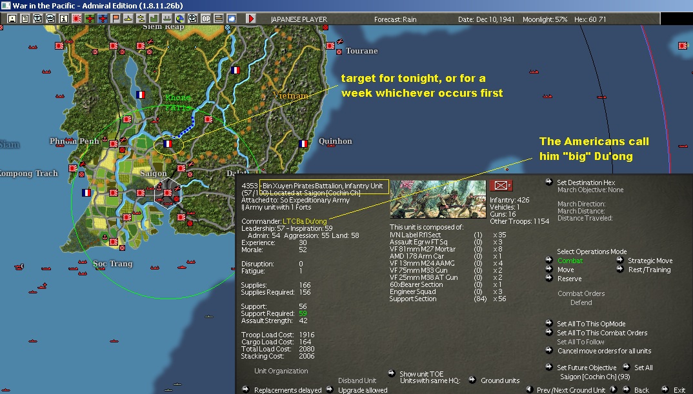693x394 pixels.
Task: Open the document list report icon
Action: (25, 19)
